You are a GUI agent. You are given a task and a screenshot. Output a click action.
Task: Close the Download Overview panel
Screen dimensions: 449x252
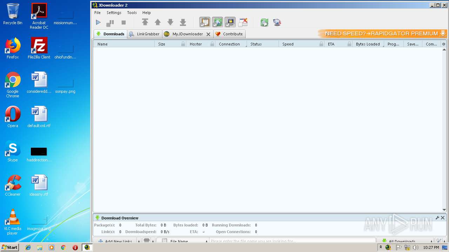(443, 218)
